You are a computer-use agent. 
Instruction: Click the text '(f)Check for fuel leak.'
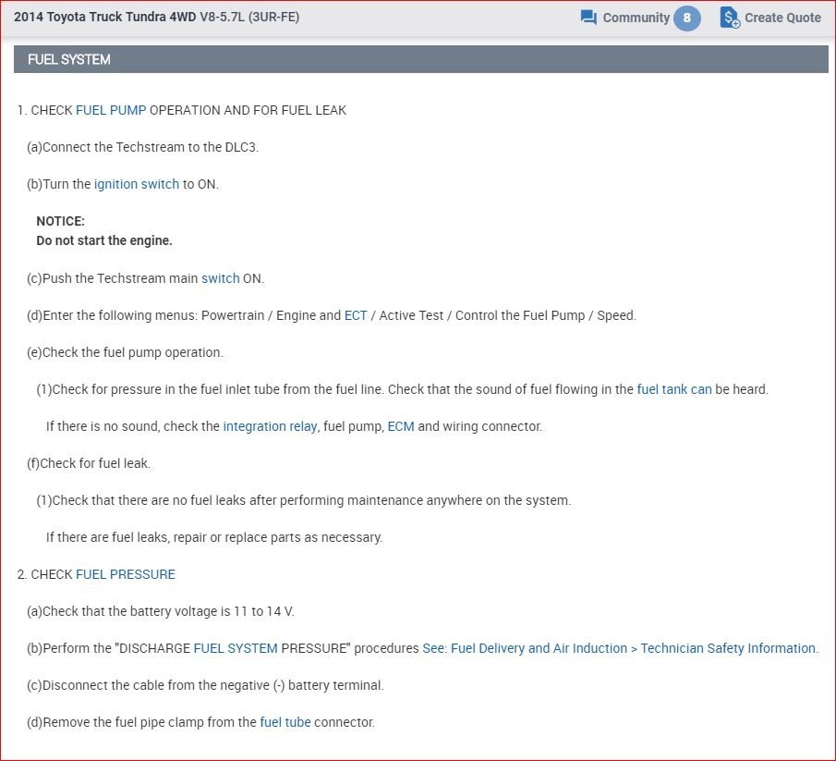coord(89,463)
